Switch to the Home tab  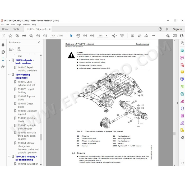click(5, 29)
